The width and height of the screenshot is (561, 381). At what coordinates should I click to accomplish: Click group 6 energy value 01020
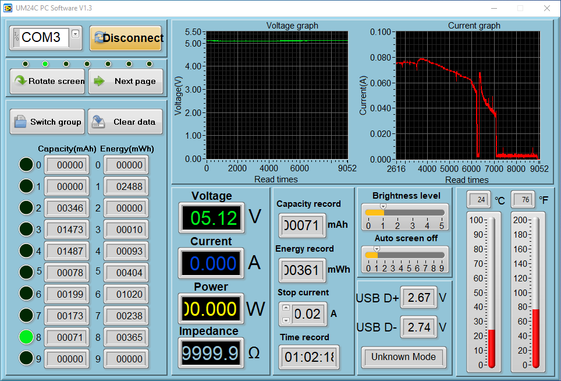click(x=127, y=294)
